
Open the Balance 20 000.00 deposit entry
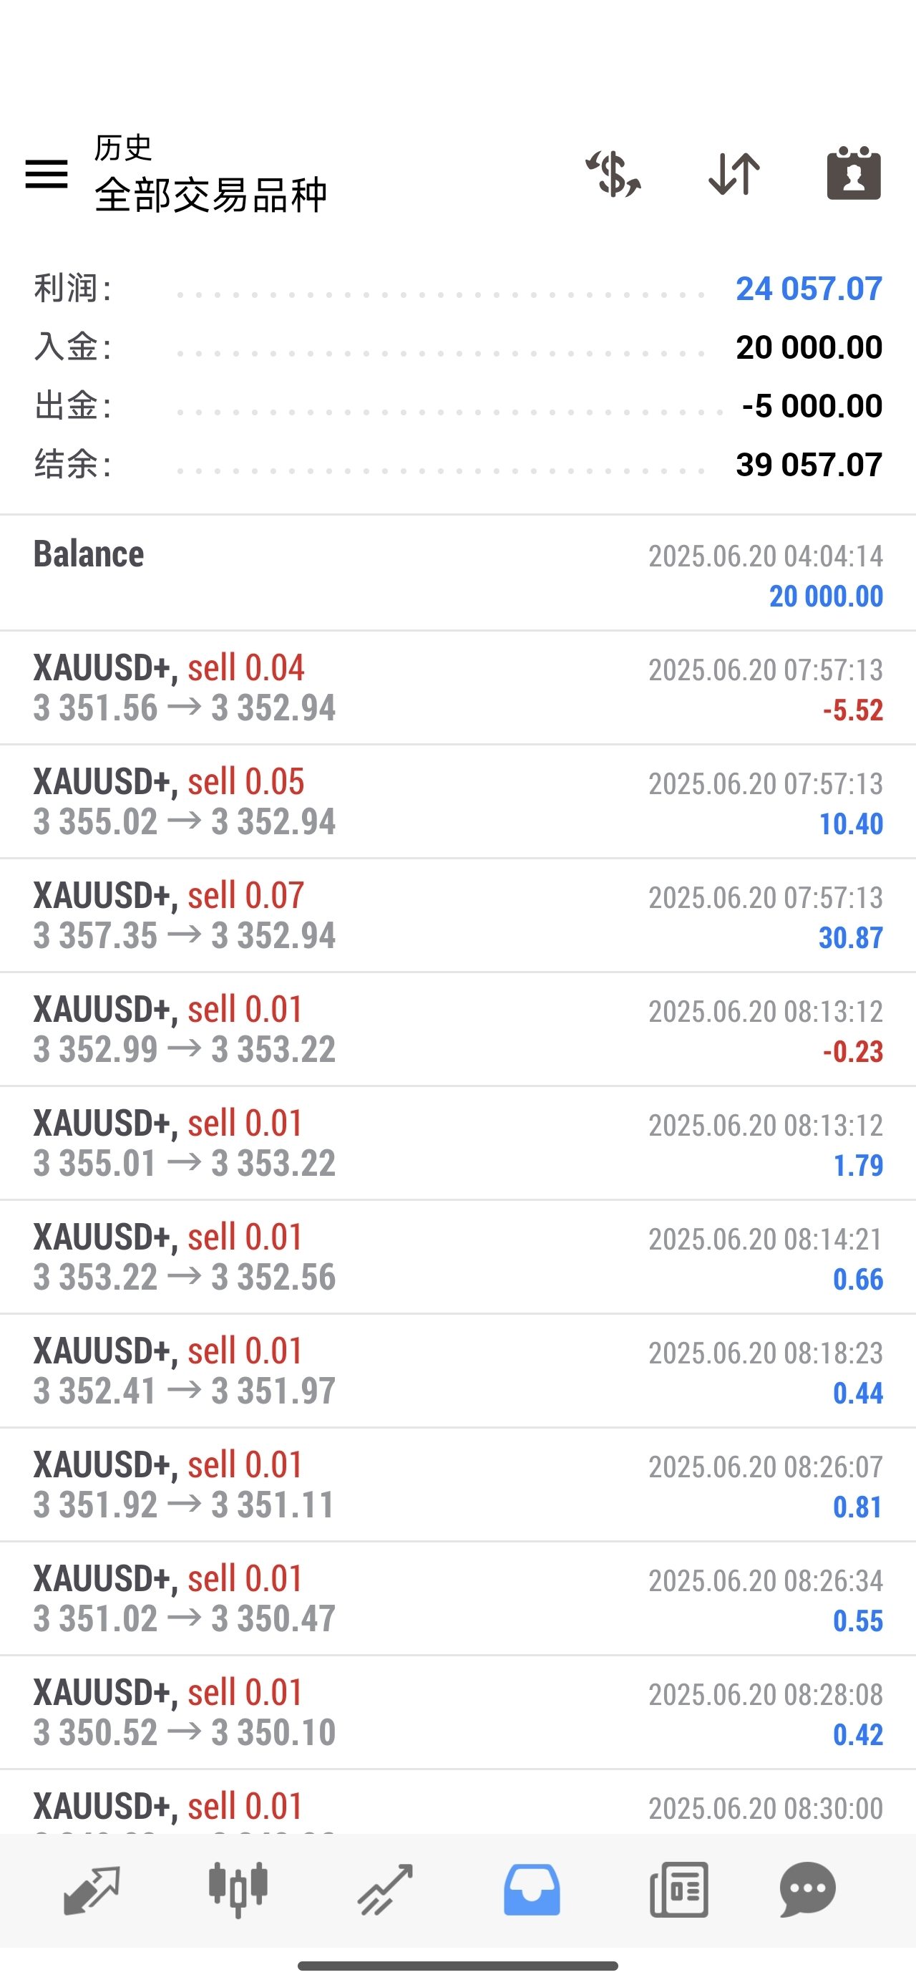[x=457, y=574]
